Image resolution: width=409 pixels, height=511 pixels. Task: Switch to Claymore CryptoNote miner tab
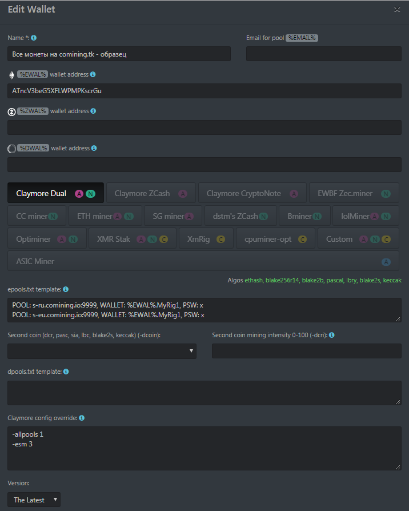click(252, 193)
